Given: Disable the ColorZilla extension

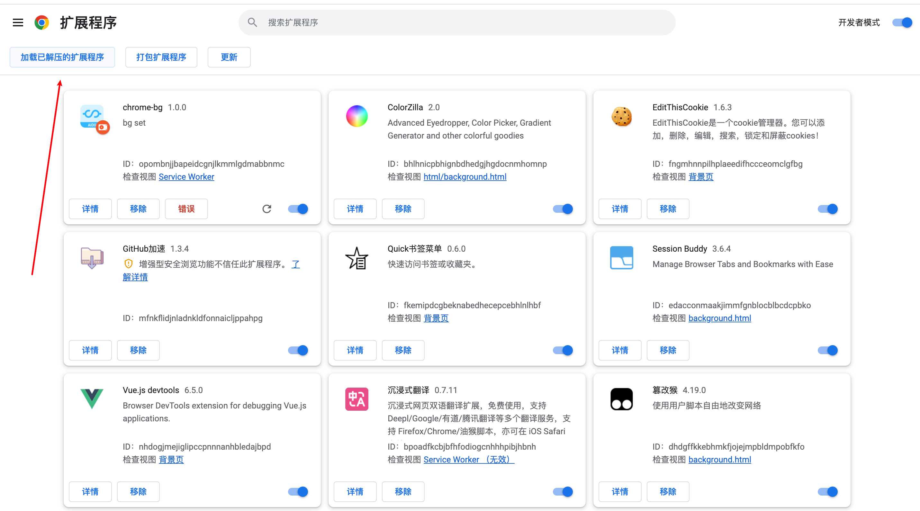Looking at the screenshot, I should pyautogui.click(x=563, y=209).
